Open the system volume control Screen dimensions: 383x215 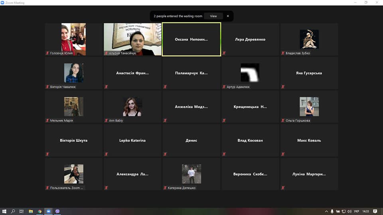(349, 211)
